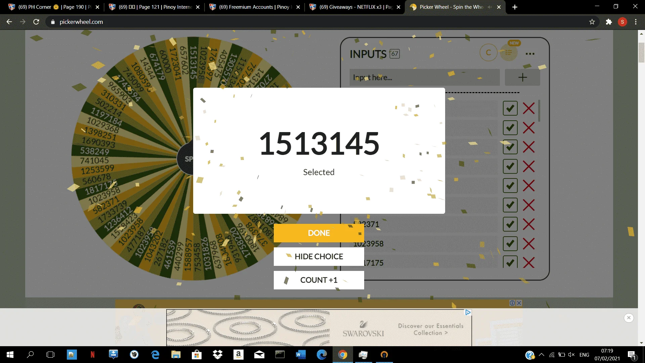The image size is (645, 363).
Task: Click the red S profile avatar
Action: pyautogui.click(x=622, y=22)
